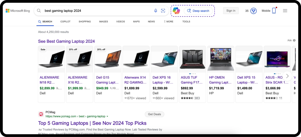Click ASUS TUF Gaming F17 title
The width and height of the screenshot is (301, 137).
click(x=192, y=80)
